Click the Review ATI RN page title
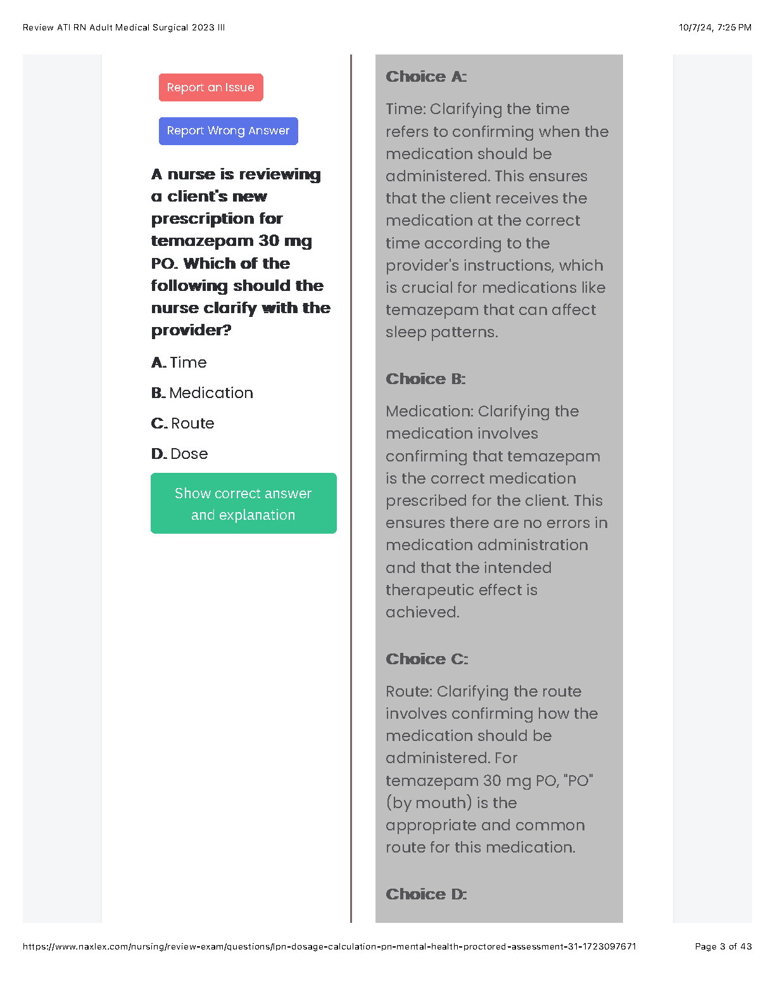 [123, 27]
